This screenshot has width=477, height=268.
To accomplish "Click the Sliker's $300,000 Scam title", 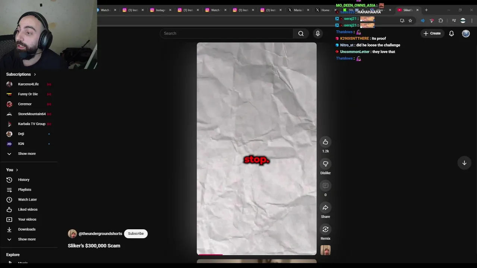I will 94,246.
